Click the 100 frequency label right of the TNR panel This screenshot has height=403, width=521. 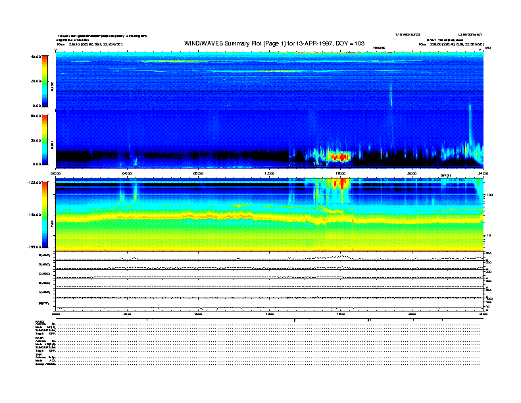[x=489, y=195]
